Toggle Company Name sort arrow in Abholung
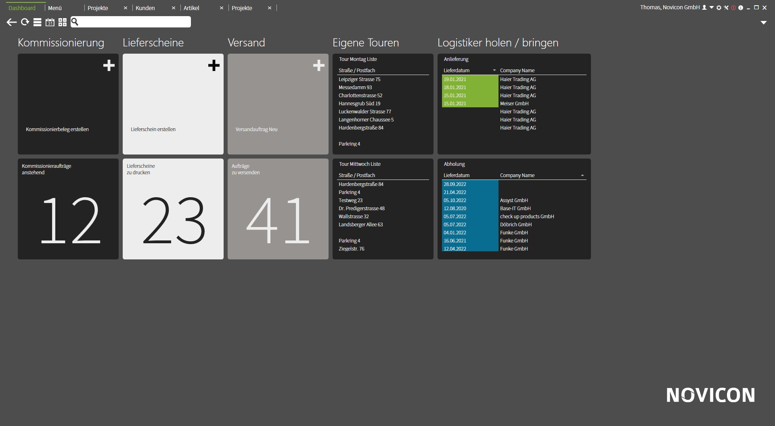 582,175
